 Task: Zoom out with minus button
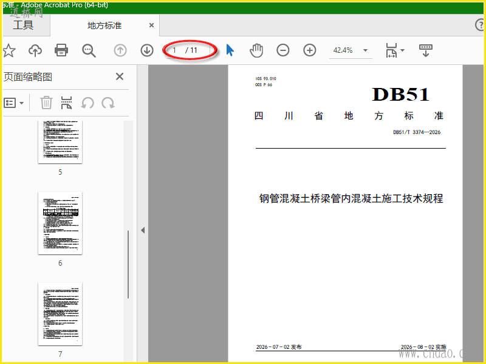click(x=283, y=50)
